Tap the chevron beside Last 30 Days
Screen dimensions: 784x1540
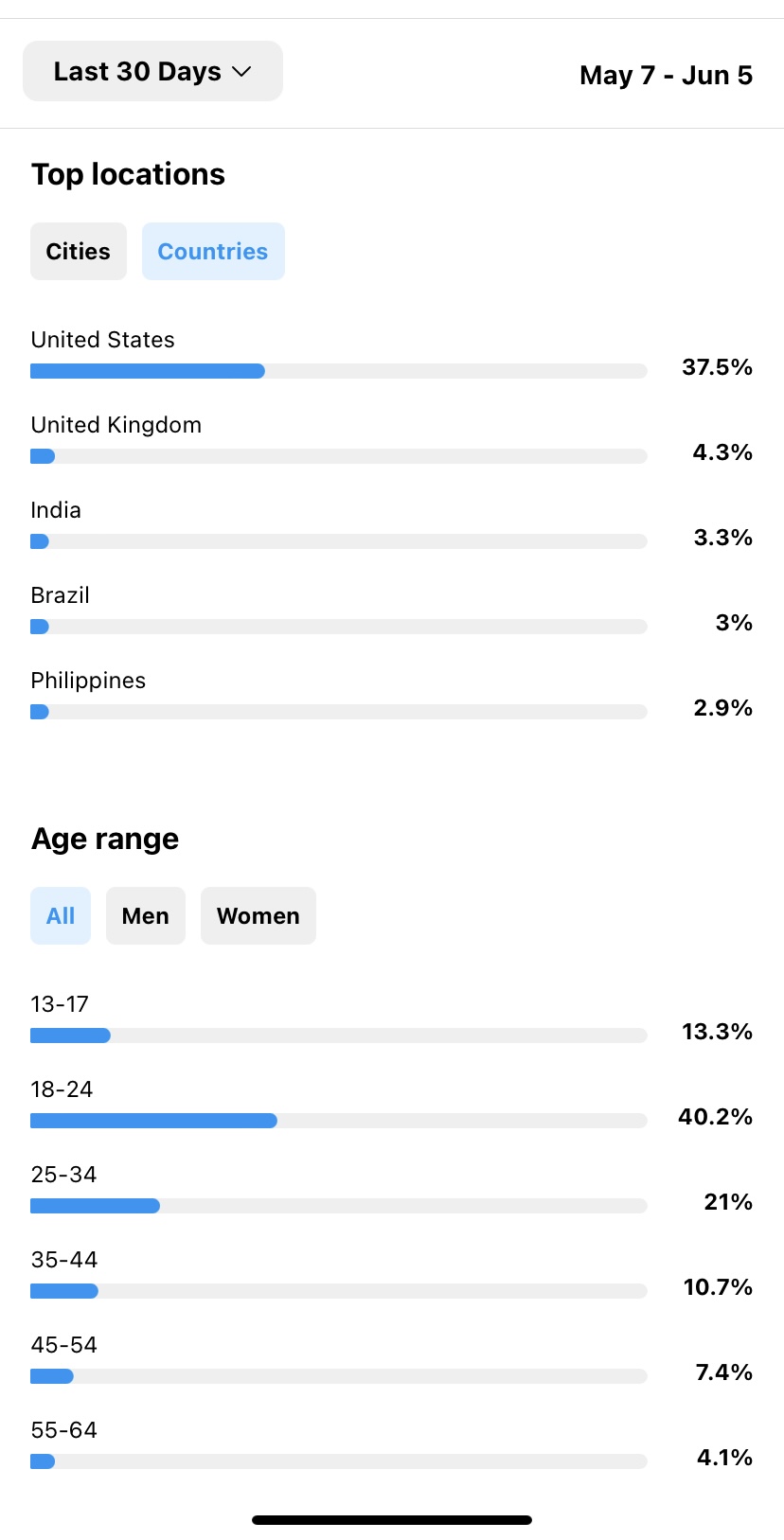click(x=241, y=72)
